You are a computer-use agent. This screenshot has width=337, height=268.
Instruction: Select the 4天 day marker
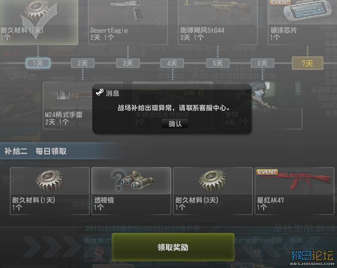pyautogui.click(x=172, y=63)
